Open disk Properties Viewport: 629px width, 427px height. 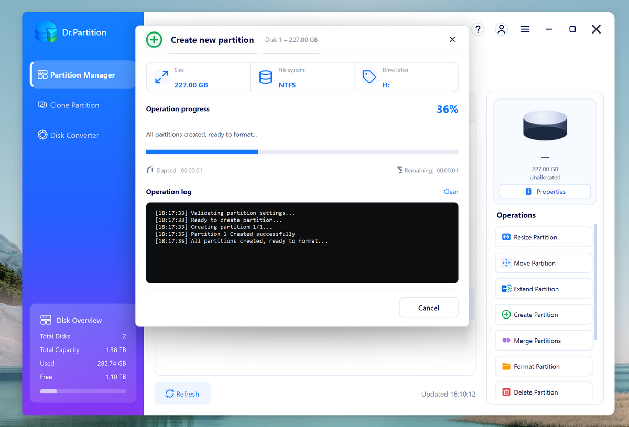point(545,192)
